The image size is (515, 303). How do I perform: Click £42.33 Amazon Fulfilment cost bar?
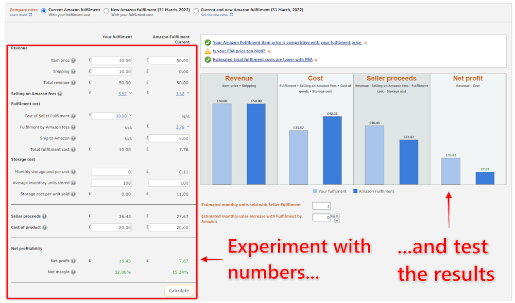tap(332, 150)
